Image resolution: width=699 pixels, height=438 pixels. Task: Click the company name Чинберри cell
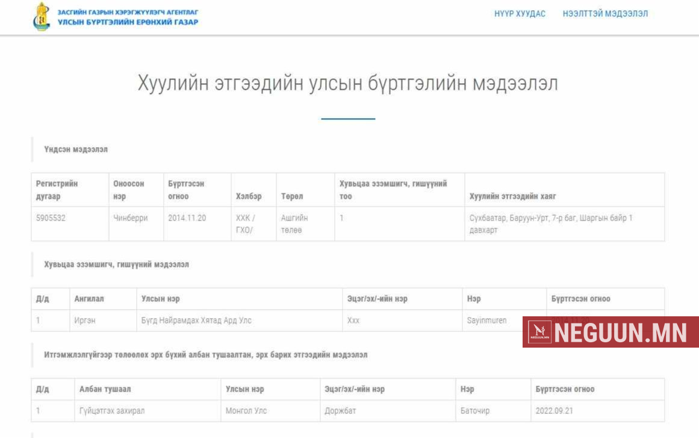pyautogui.click(x=130, y=218)
